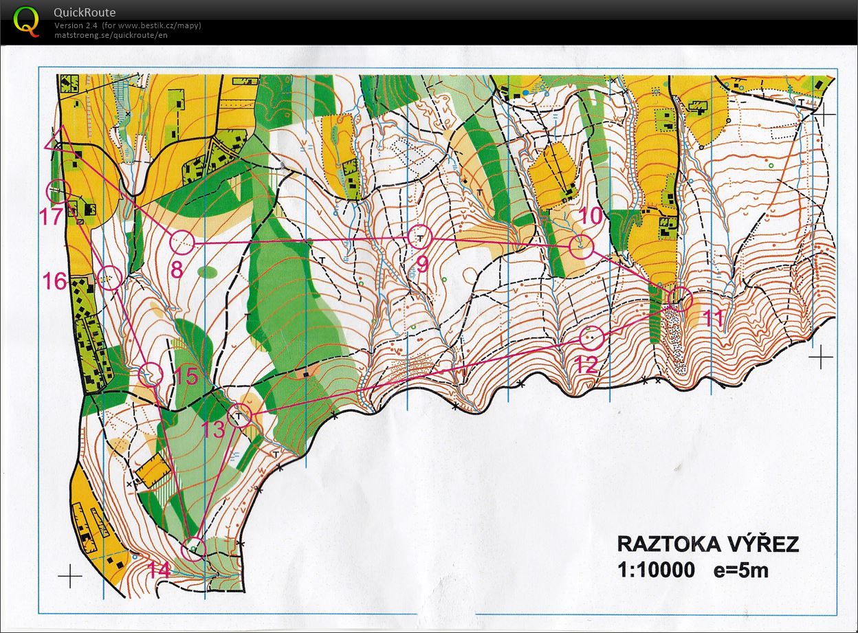Select the circle of control 8

[181, 243]
